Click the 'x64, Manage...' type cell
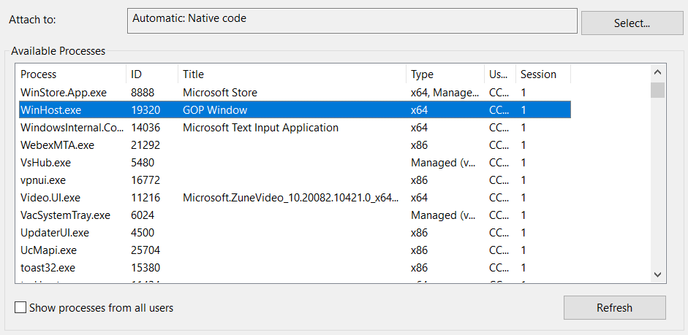Screen dimensions: 688x335 (445, 93)
